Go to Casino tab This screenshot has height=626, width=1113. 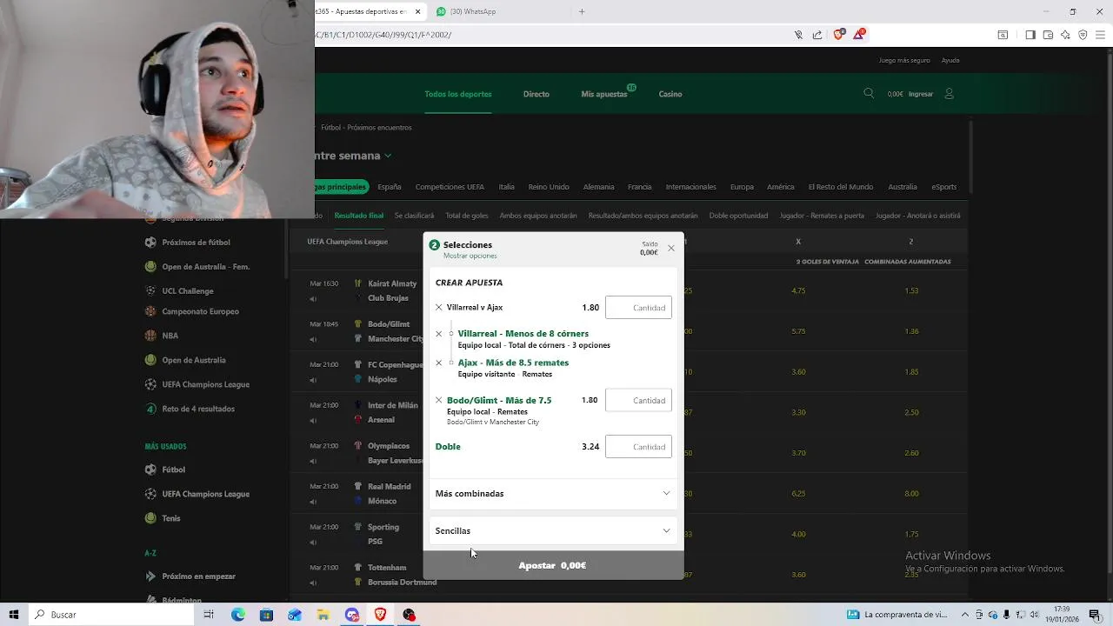tap(670, 94)
